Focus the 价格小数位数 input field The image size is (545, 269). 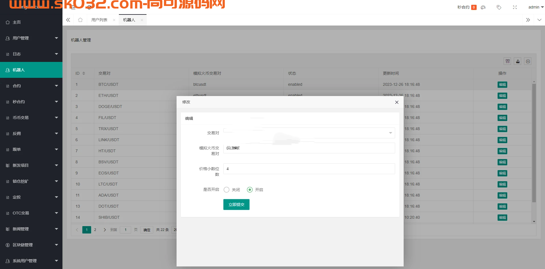point(309,169)
